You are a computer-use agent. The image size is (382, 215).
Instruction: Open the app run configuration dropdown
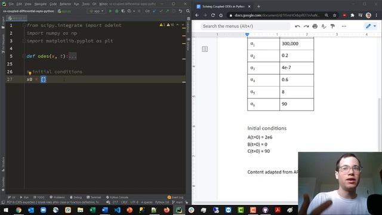(97, 11)
